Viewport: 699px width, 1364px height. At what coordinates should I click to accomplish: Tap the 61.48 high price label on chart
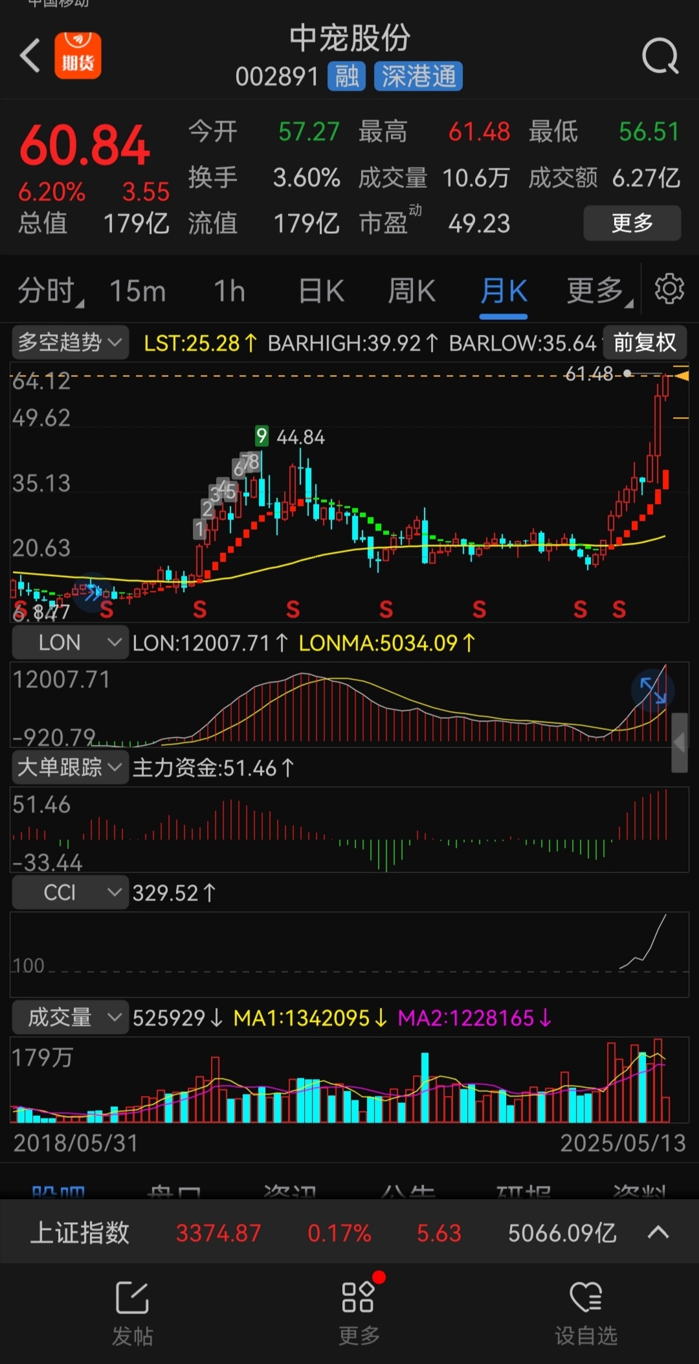[x=589, y=374]
